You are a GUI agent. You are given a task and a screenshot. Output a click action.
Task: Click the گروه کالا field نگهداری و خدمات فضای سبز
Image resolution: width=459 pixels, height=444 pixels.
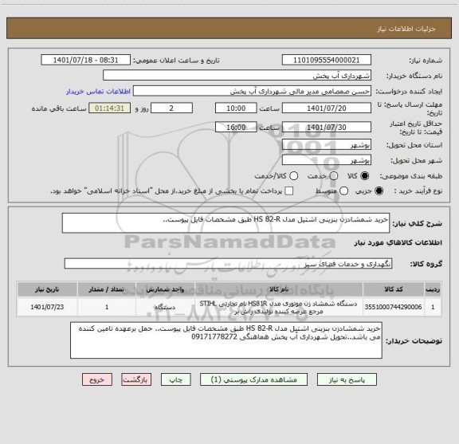coord(228,264)
